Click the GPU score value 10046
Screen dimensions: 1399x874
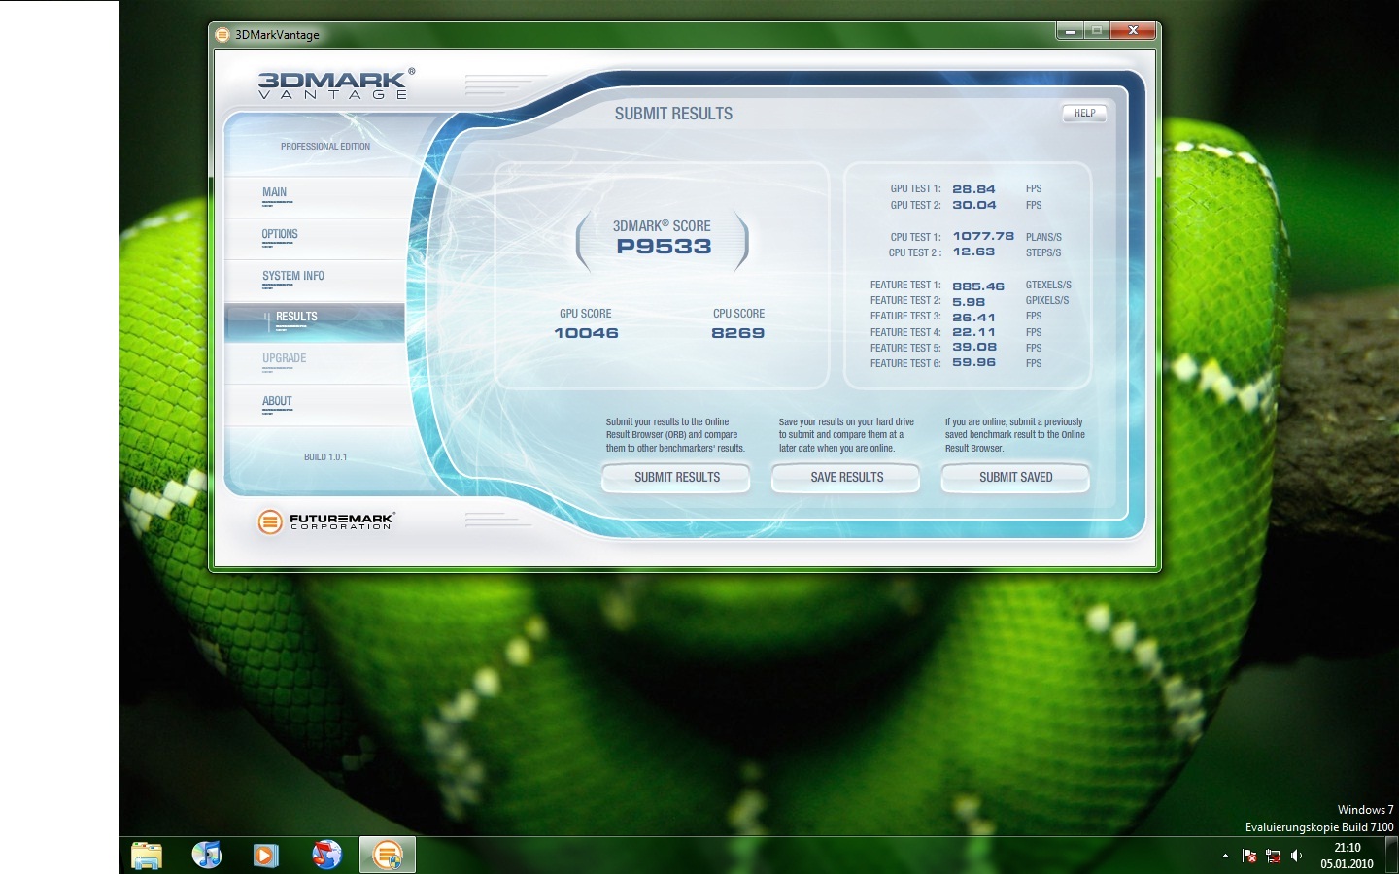point(586,333)
